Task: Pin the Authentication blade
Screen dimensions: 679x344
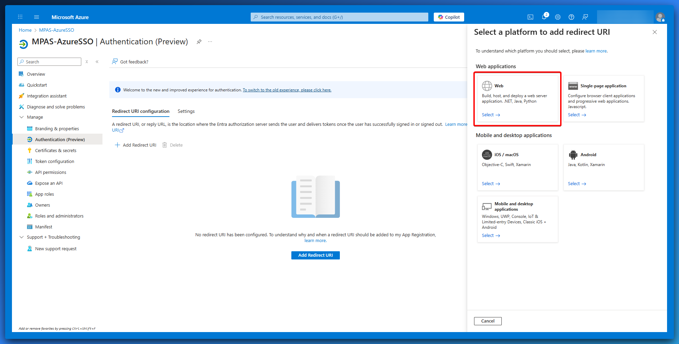Action: (199, 42)
